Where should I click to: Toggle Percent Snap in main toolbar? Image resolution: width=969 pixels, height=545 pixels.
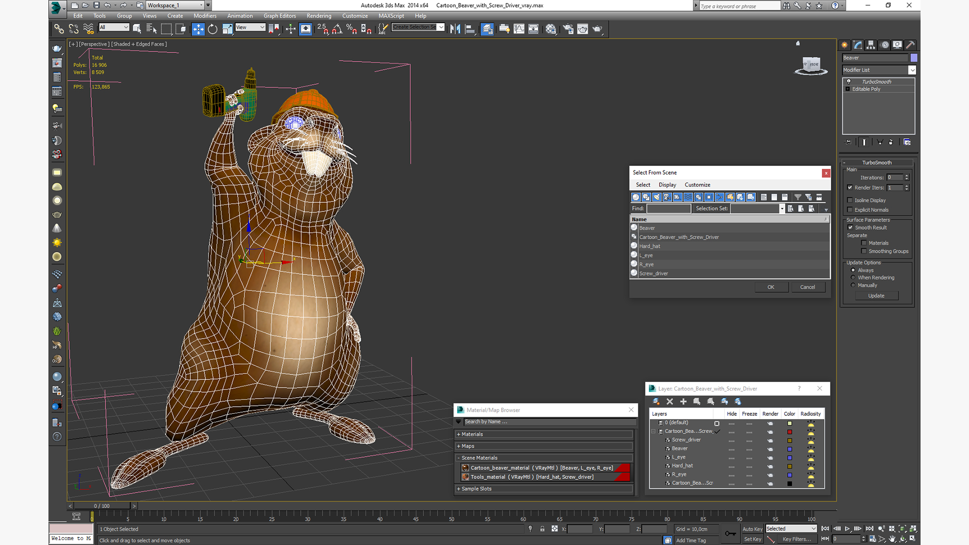click(x=352, y=29)
